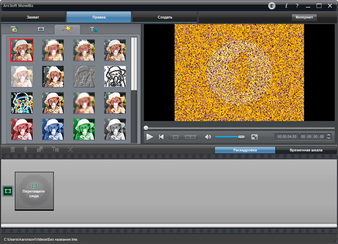Image resolution: width=338 pixels, height=244 pixels.
Task: Click the effects panel vertical scrollbar
Action: 134,62
